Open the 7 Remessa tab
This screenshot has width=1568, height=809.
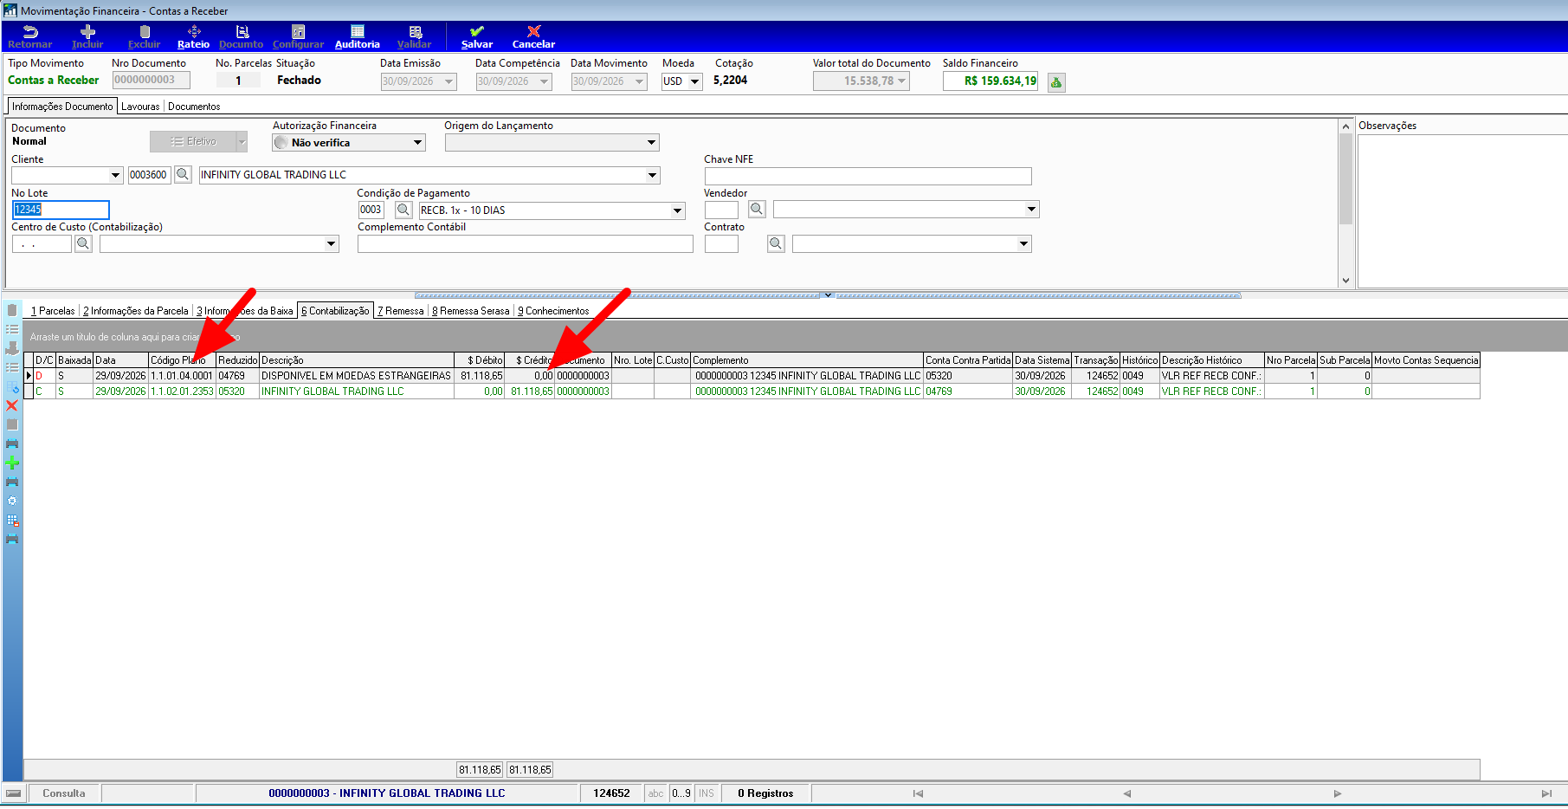pyautogui.click(x=401, y=311)
